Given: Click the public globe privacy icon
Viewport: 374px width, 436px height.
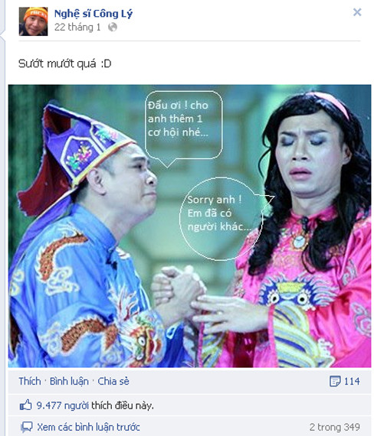Looking at the screenshot, I should (x=113, y=27).
